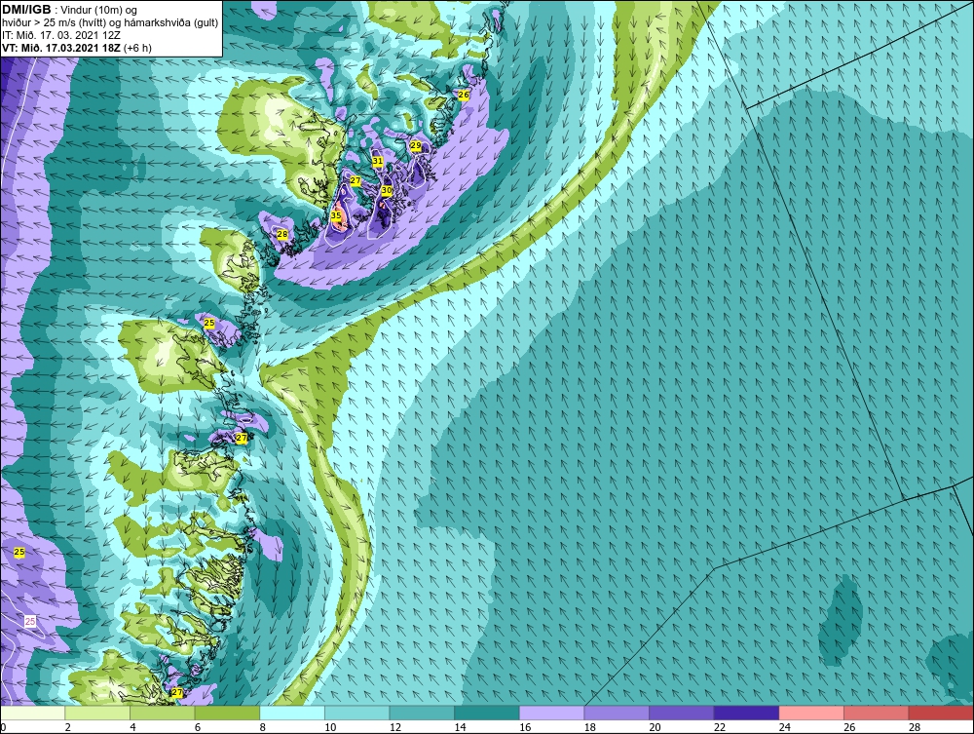Screen dimensions: 974x734
Task: Select the 14–16 m/s dark teal swatch
Action: (x=486, y=713)
